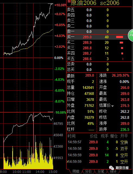Click the 时间 column header
Viewport: 133px width, 174px height.
pos(71,136)
